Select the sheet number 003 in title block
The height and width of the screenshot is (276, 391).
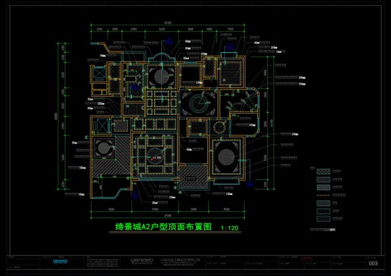tap(373, 263)
